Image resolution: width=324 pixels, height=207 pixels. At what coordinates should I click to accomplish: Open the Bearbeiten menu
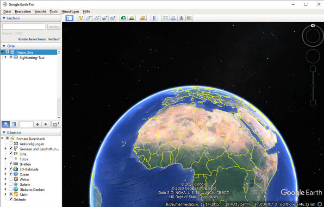[23, 12]
